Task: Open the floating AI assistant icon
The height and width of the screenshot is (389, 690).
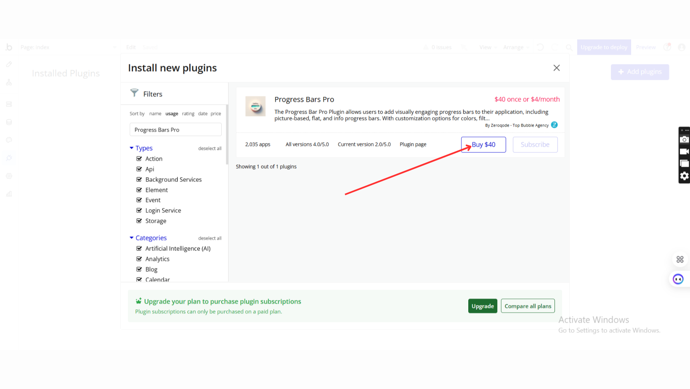Action: pos(678,279)
